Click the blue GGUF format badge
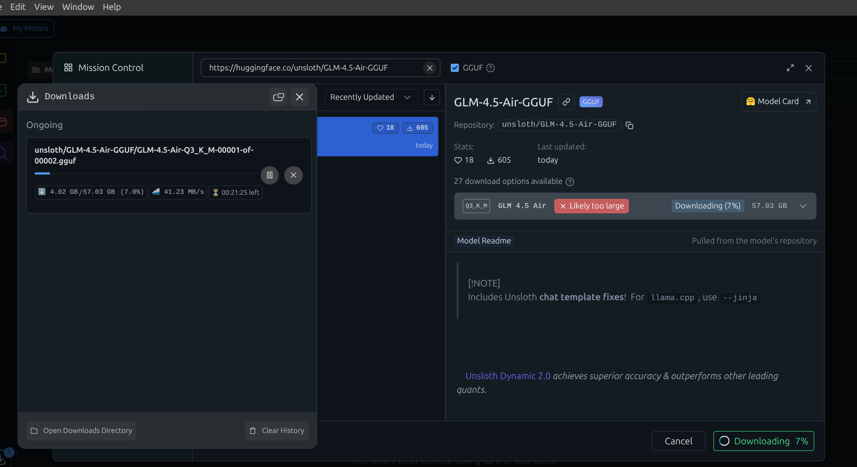Image resolution: width=857 pixels, height=467 pixels. (591, 102)
